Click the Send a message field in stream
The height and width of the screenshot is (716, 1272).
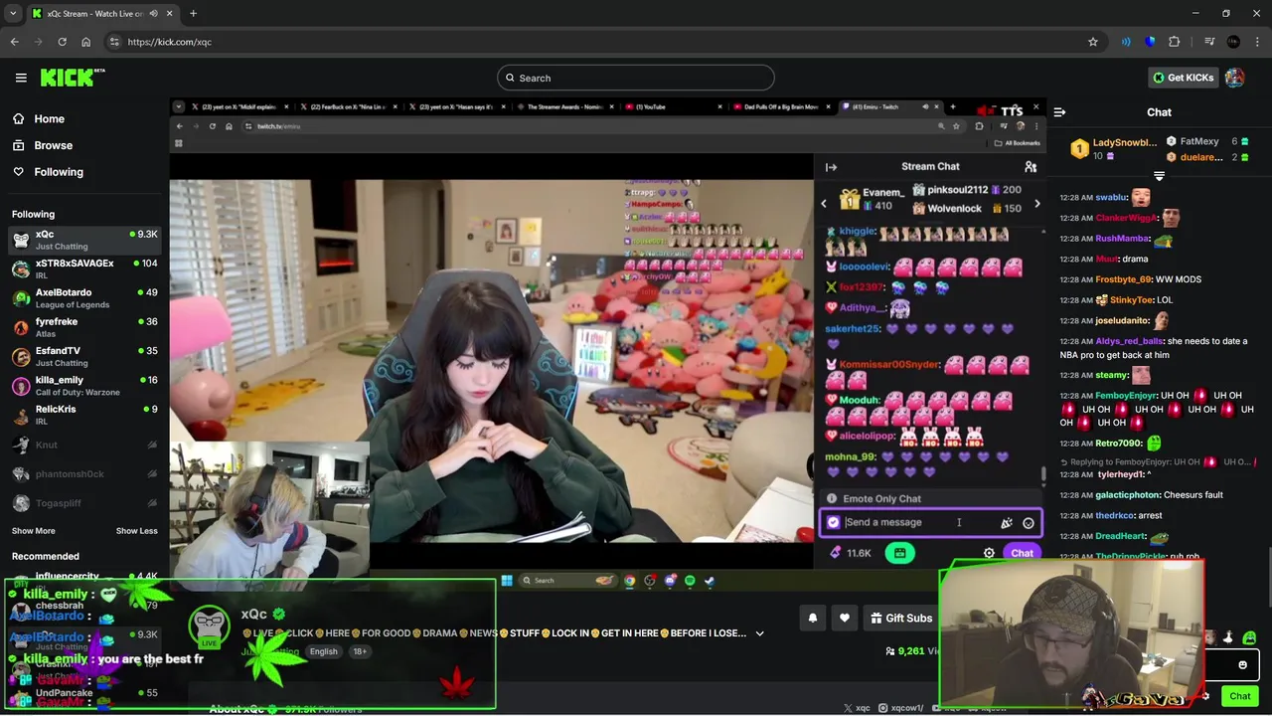[930, 522]
